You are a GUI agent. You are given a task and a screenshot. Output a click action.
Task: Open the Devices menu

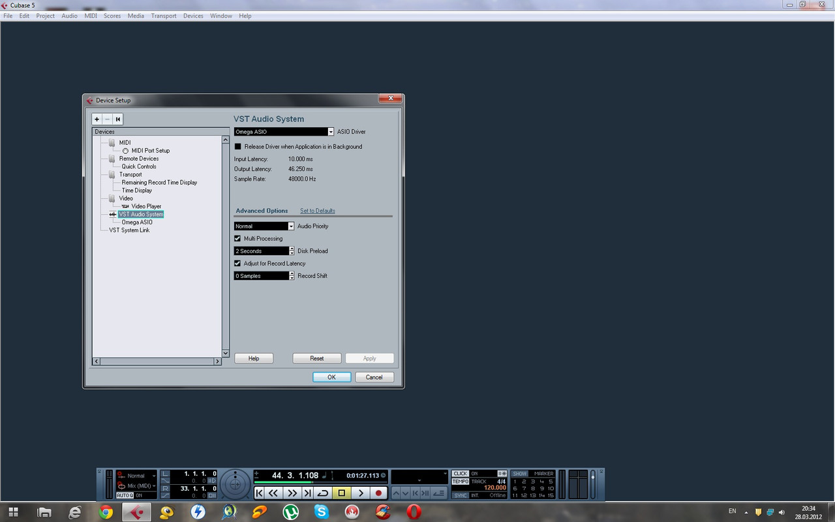(193, 16)
